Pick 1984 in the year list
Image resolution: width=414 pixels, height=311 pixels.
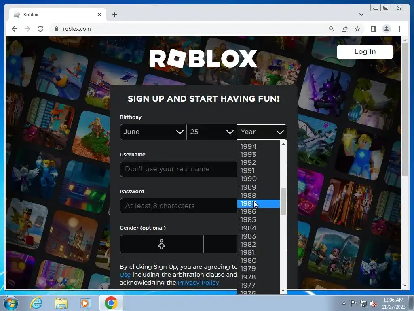click(258, 228)
